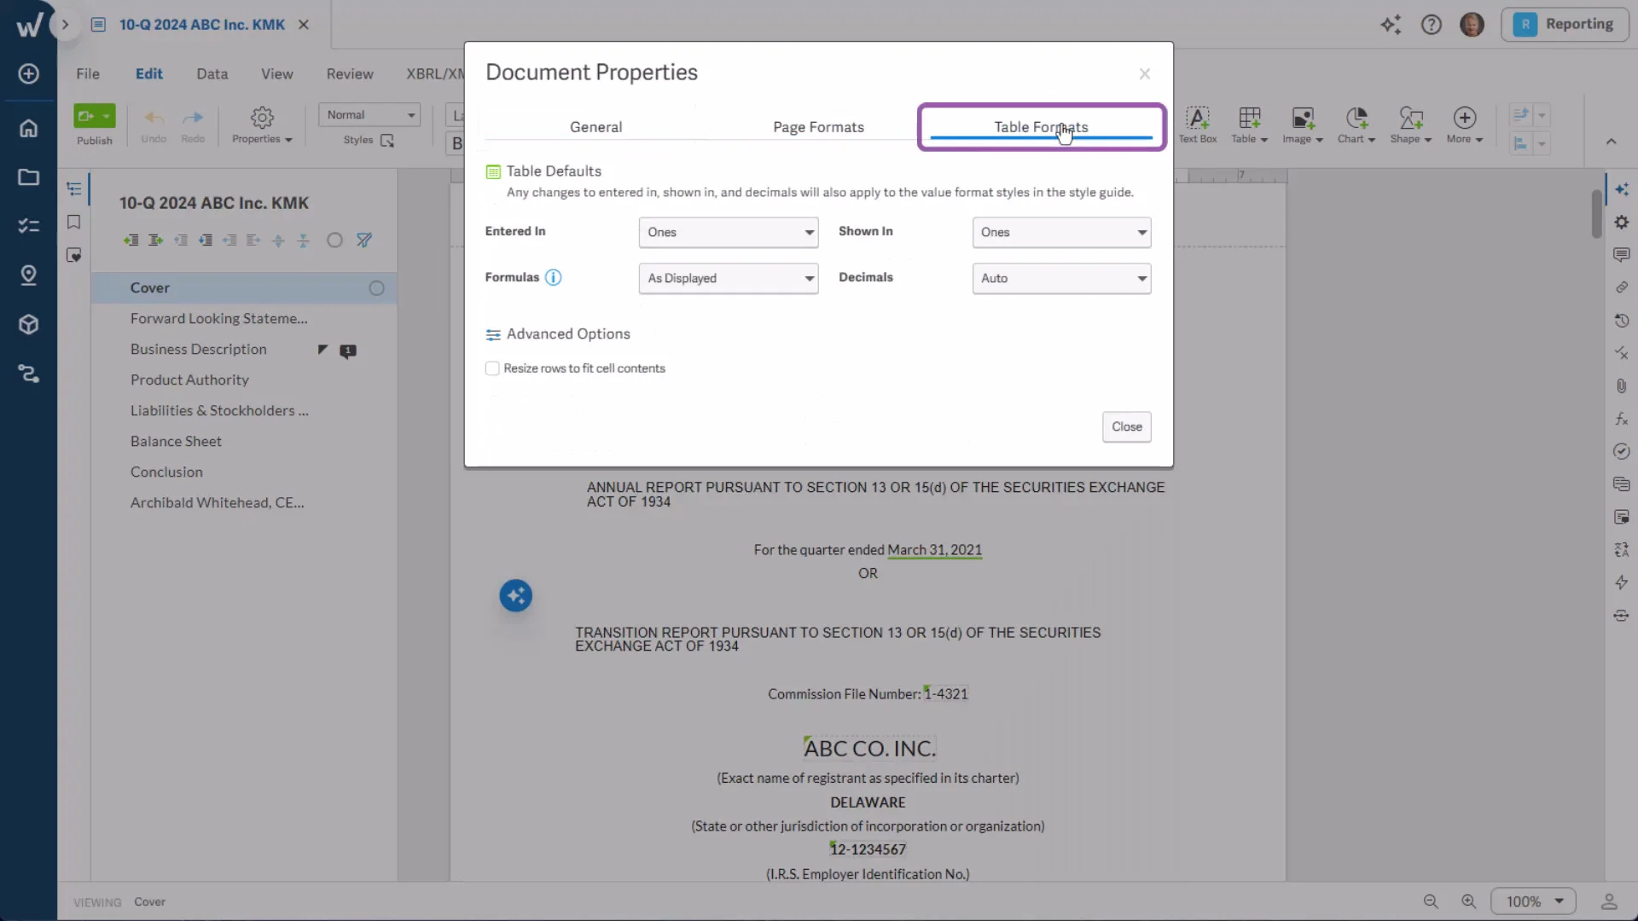Screen dimensions: 1638x921
Task: Open comments panel icon on right sidebar
Action: click(x=1621, y=255)
